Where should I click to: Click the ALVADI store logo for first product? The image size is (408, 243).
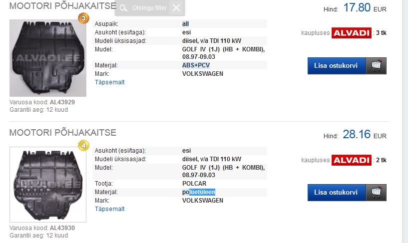coord(352,33)
